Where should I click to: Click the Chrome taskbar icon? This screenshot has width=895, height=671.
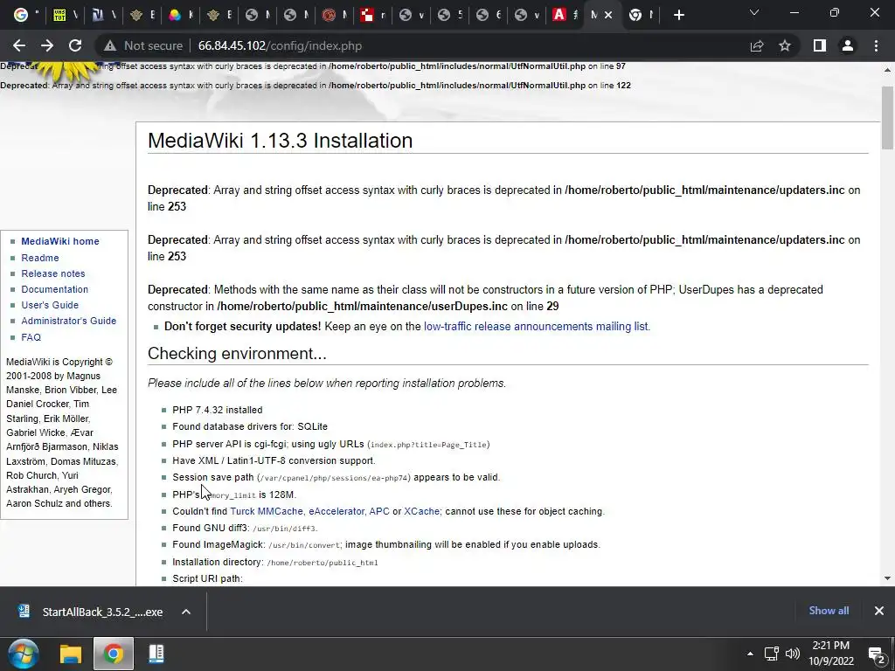click(x=114, y=654)
